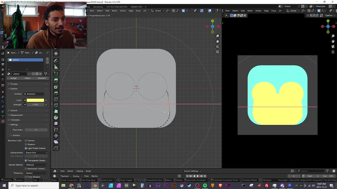Open After Effects from the taskbar
The width and height of the screenshot is (337, 189).
[158, 186]
